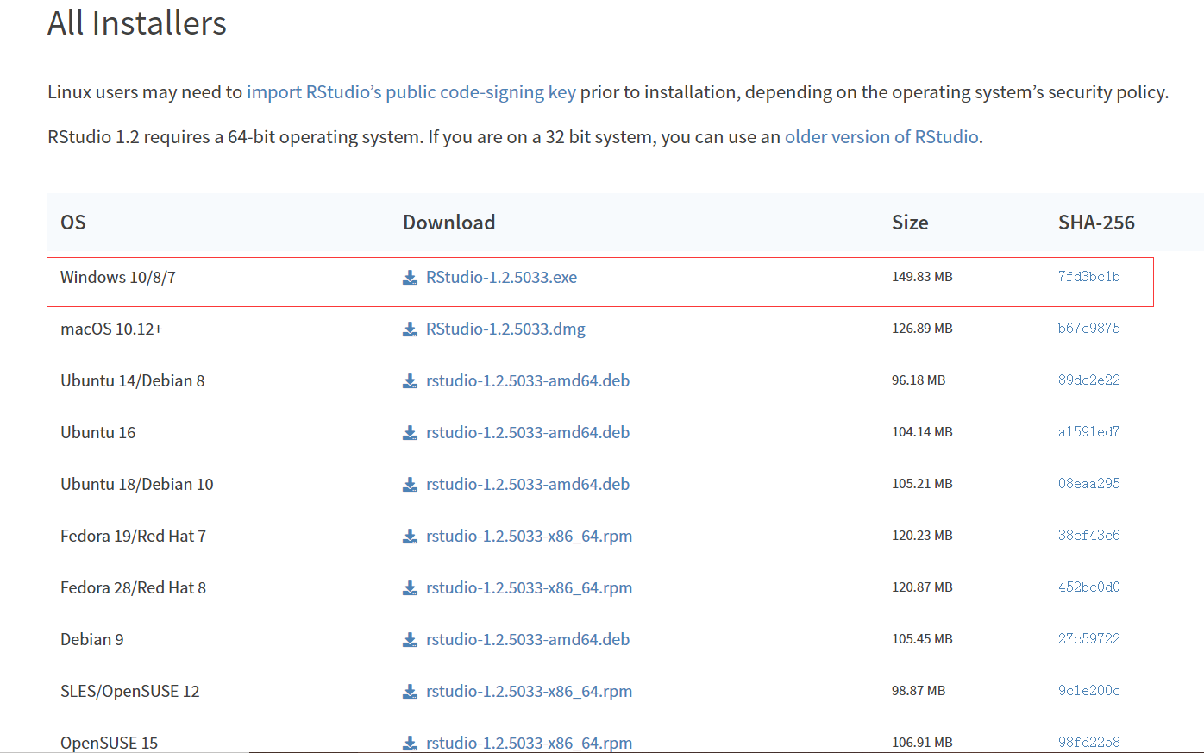This screenshot has height=753, width=1204.
Task: Click the OS column header
Action: click(x=73, y=223)
